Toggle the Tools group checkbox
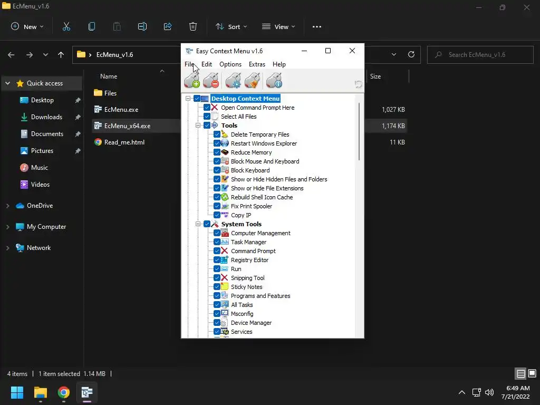The height and width of the screenshot is (405, 540). click(x=207, y=126)
